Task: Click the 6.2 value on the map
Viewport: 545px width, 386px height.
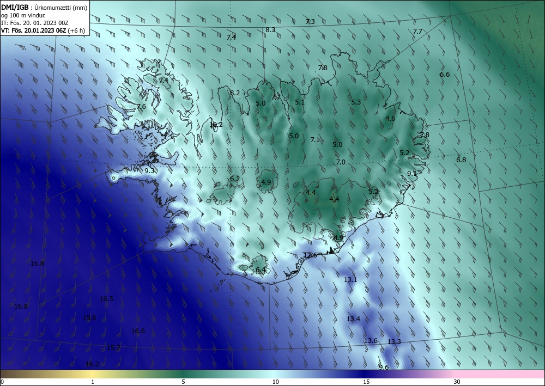Action: point(235,179)
